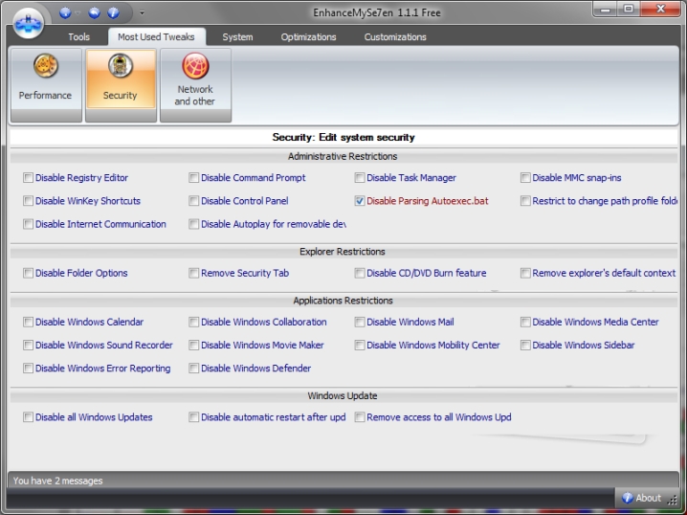Screen dimensions: 687x515
Task: Click the first blue quick access toolbar icon
Action: click(x=65, y=12)
